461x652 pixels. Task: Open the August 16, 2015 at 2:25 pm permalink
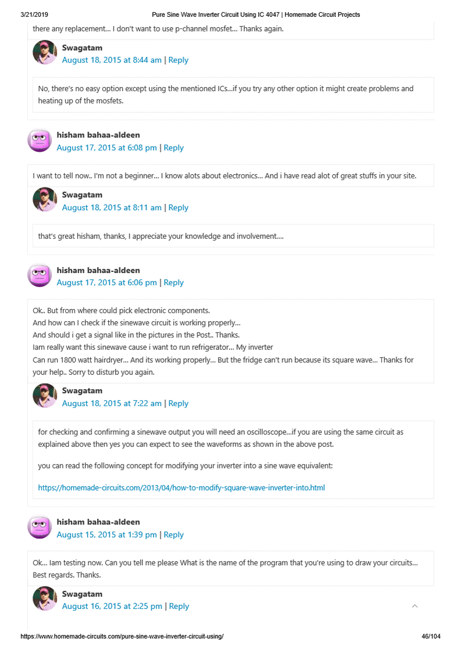[112, 606]
